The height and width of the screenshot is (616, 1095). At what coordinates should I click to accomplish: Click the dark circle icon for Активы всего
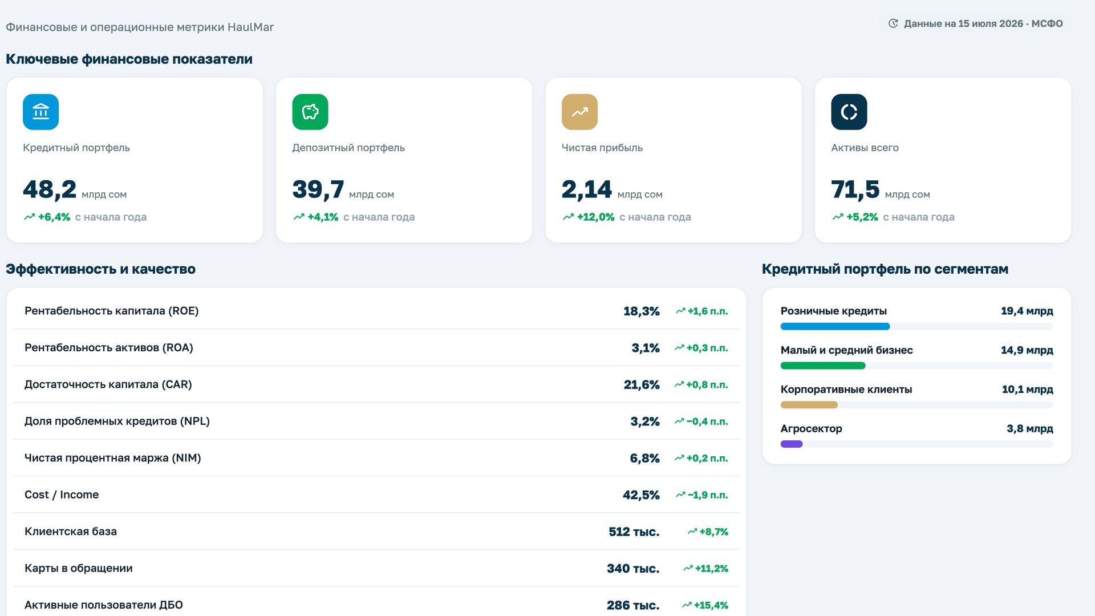pyautogui.click(x=849, y=112)
